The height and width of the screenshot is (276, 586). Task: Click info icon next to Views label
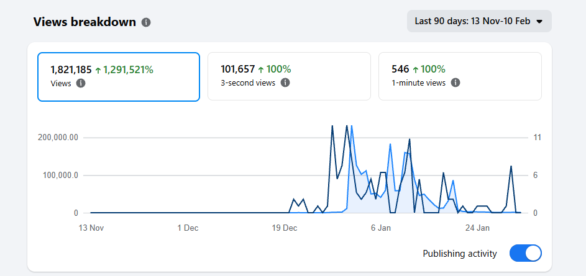tap(81, 83)
